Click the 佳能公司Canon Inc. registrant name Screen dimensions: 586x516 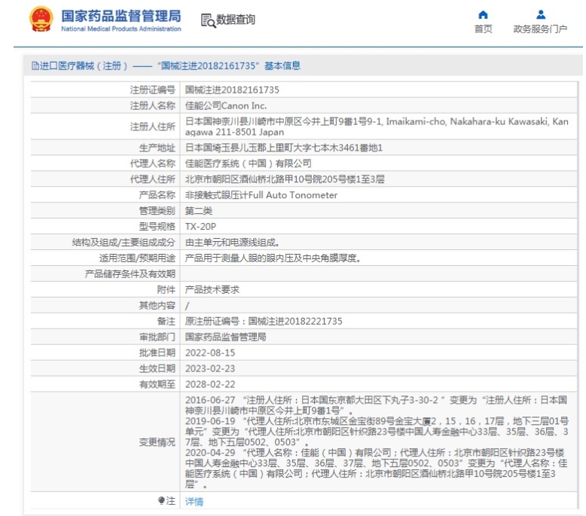tap(226, 105)
